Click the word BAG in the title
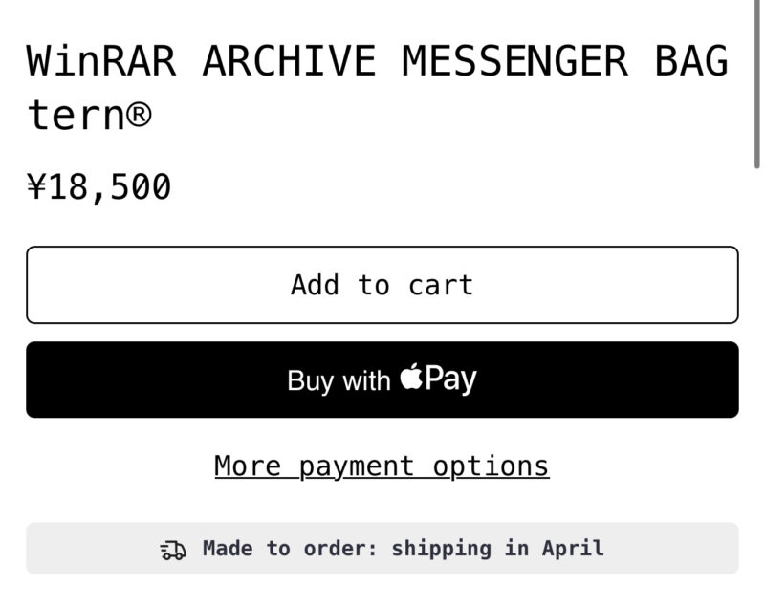 click(x=691, y=61)
